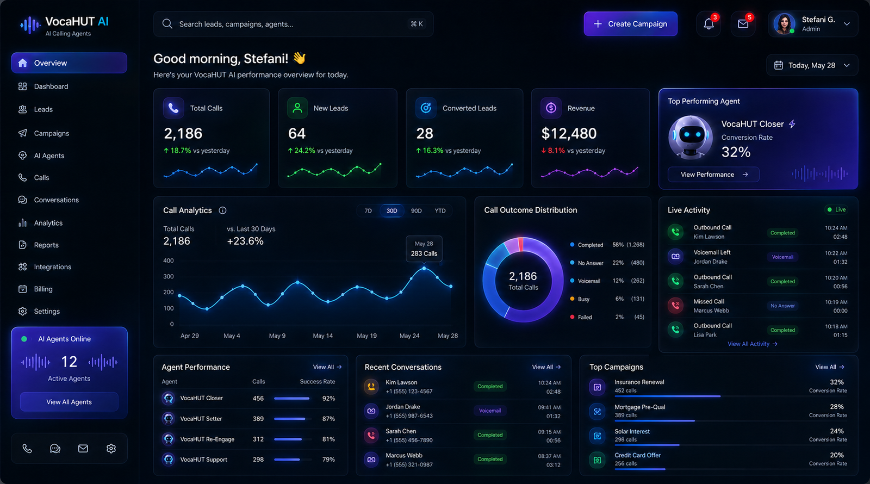Click the Revenue dollar icon
The height and width of the screenshot is (484, 870).
coord(551,108)
